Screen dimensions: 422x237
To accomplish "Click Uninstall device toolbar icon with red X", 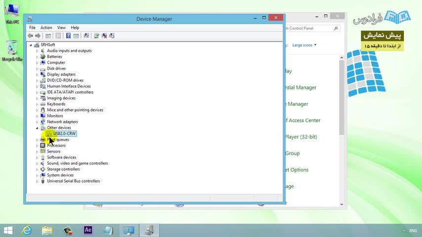I will 104,36.
